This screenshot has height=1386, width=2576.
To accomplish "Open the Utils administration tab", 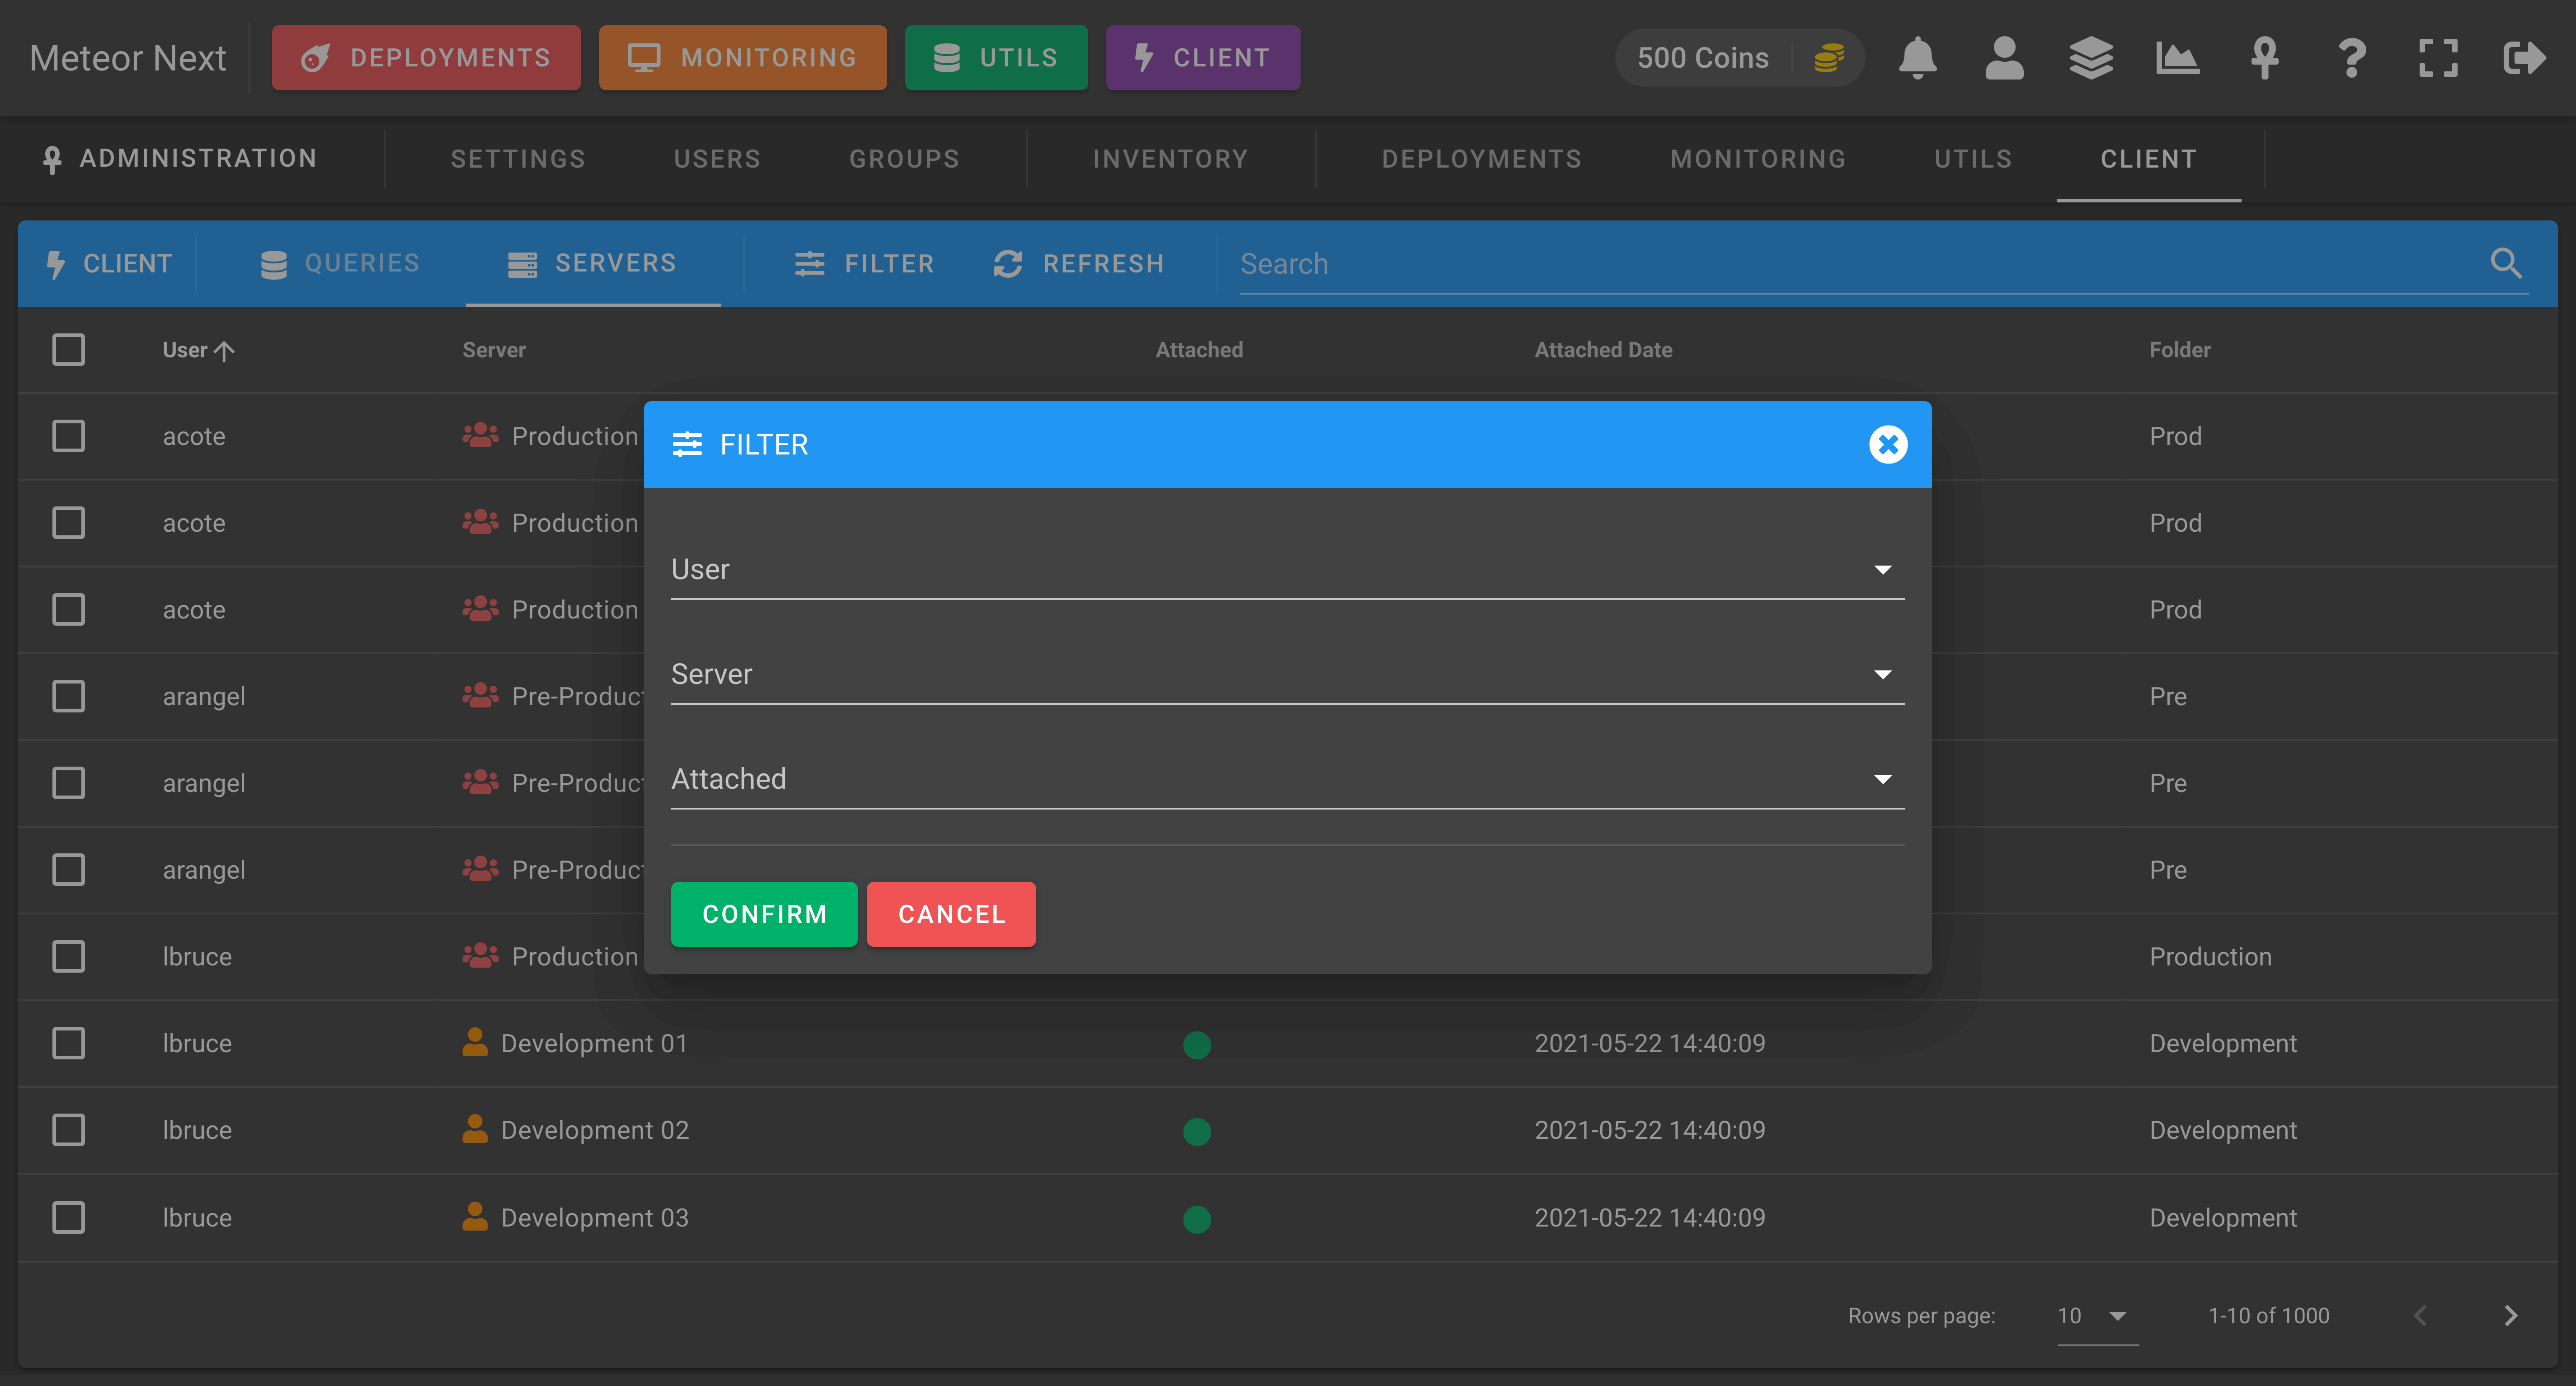I will click(x=1973, y=159).
